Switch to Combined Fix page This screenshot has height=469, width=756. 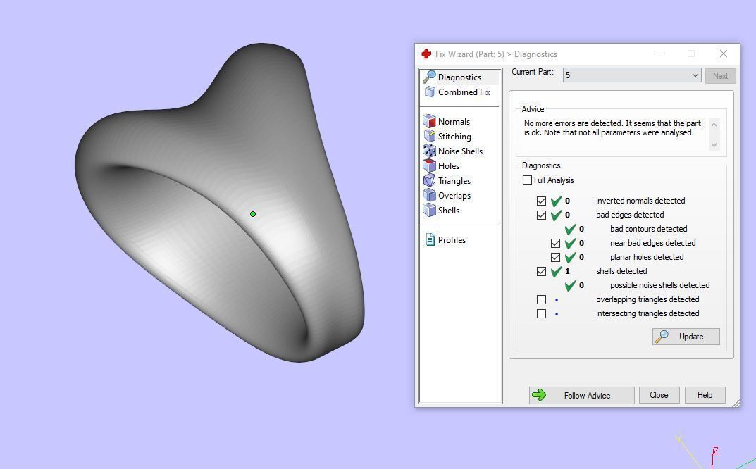[x=464, y=92]
